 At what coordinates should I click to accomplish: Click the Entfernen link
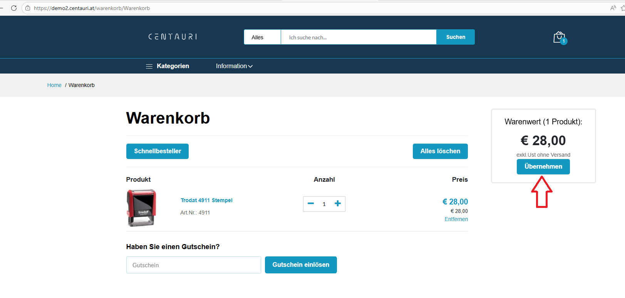456,219
